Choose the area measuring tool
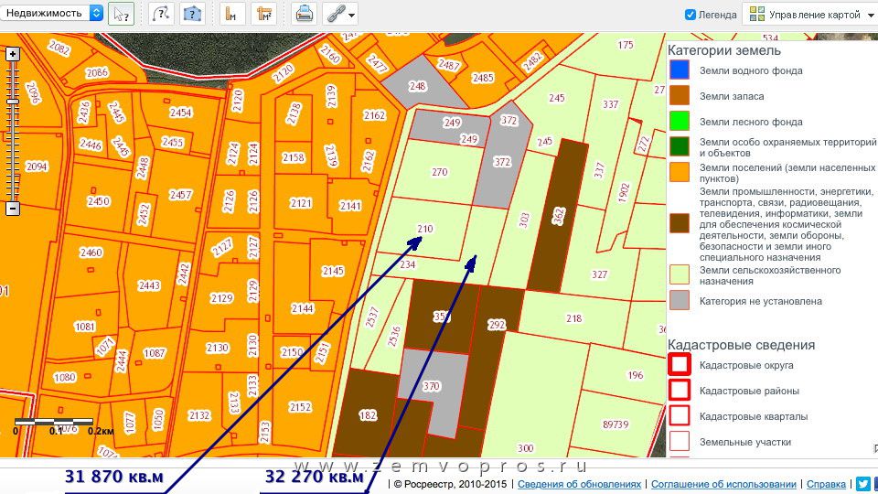 [x=264, y=14]
